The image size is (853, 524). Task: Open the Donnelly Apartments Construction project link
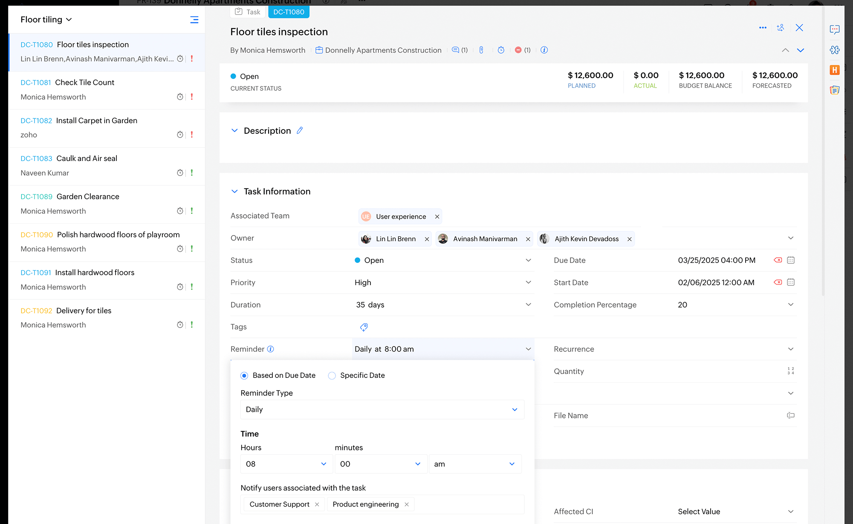click(383, 50)
